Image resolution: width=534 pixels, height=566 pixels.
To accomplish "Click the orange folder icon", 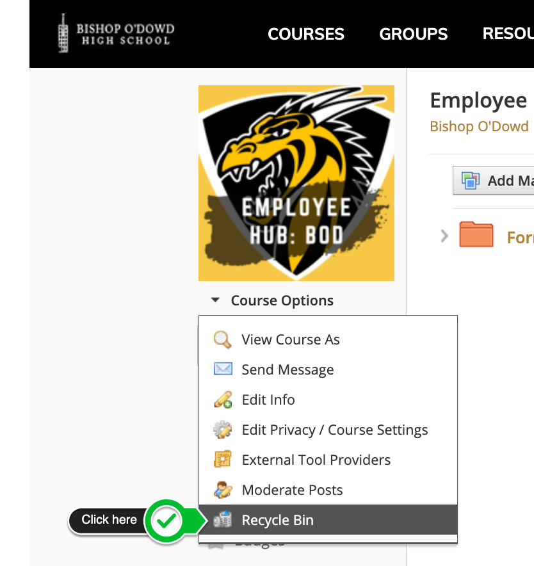I will click(x=476, y=234).
